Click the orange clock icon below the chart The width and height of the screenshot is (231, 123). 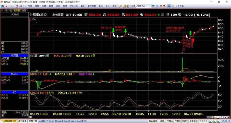coord(218,117)
